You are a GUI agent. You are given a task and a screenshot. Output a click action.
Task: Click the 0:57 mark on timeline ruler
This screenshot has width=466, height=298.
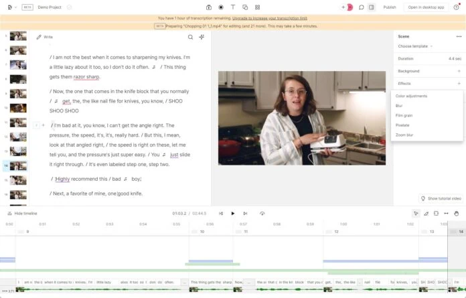pyautogui.click(x=243, y=224)
